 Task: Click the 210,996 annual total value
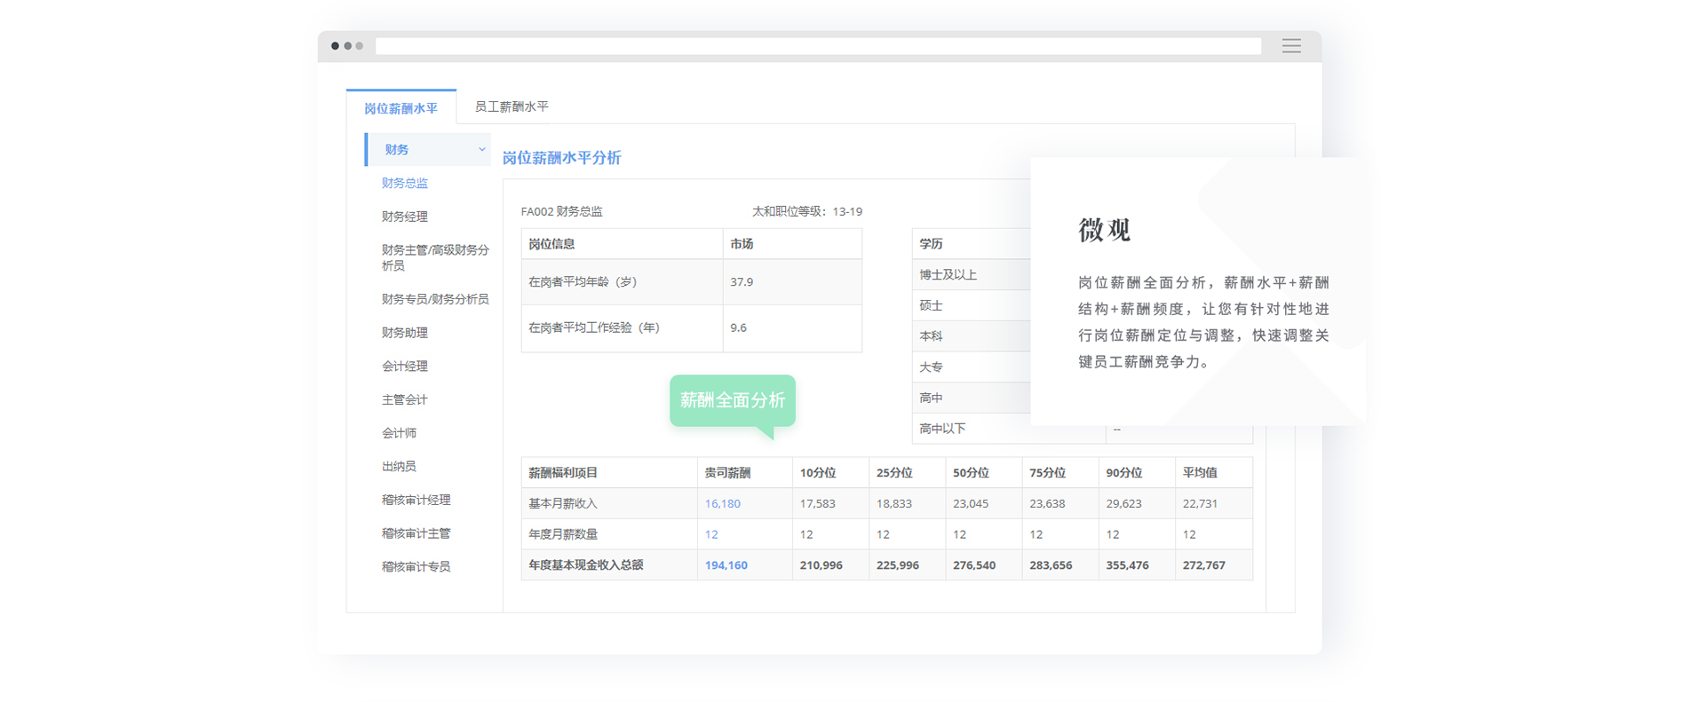(x=821, y=565)
